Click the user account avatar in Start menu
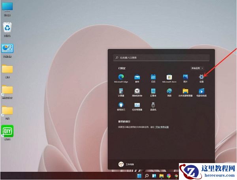 click(121, 164)
